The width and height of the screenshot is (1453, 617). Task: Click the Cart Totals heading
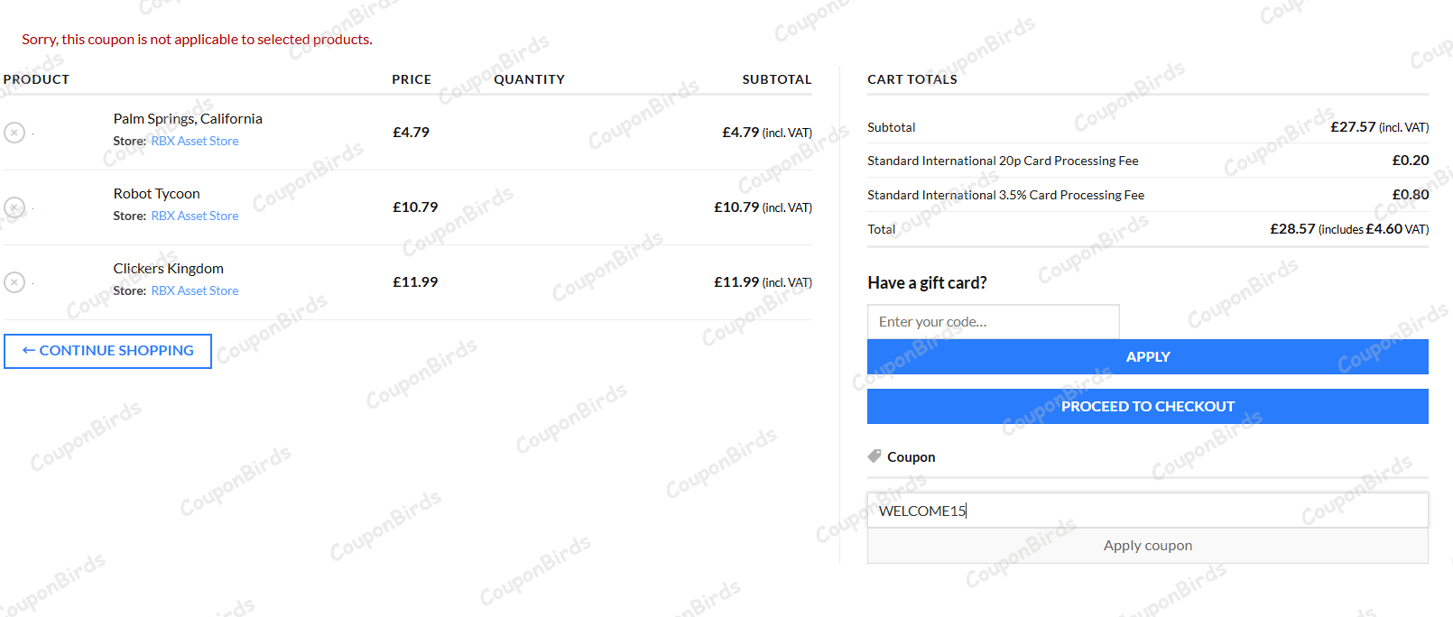tap(912, 79)
